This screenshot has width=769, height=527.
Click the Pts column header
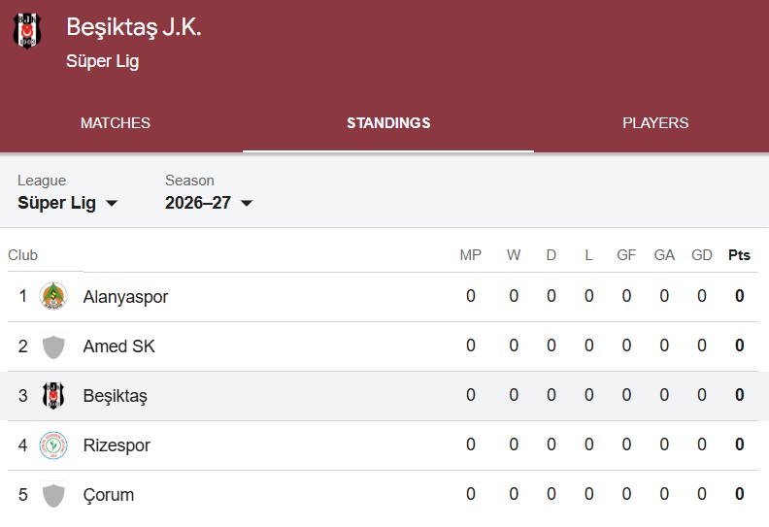coord(739,255)
